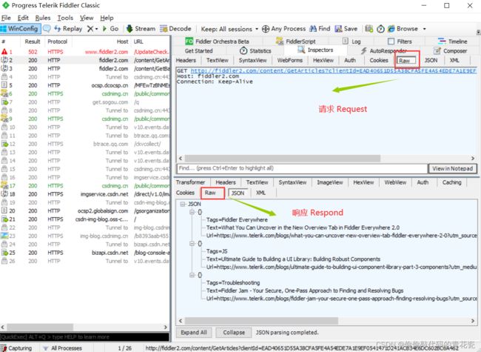Replay the selected session
This screenshot has width=481, height=352.
pyautogui.click(x=68, y=29)
